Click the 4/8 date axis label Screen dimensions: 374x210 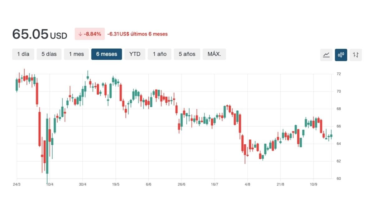[247, 184]
